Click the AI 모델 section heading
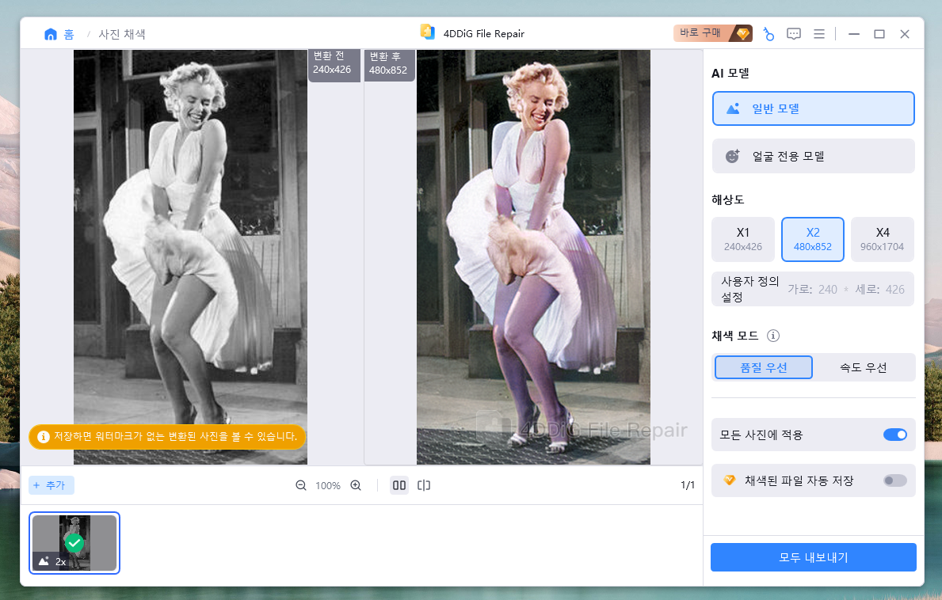 click(x=730, y=73)
